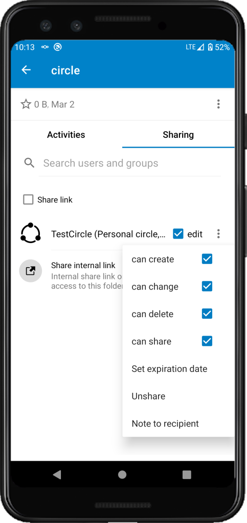
Task: Uncheck the edit permission checkbox
Action: coord(178,234)
